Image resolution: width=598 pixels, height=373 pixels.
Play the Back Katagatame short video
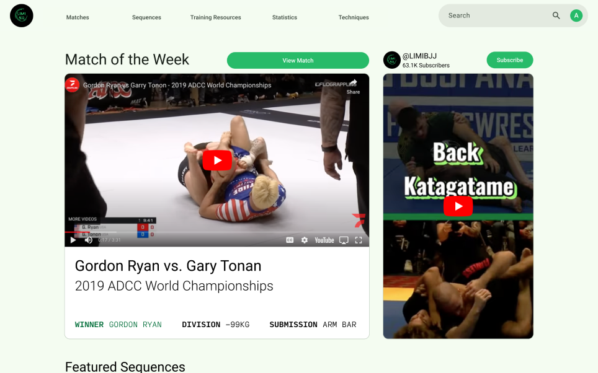(458, 206)
